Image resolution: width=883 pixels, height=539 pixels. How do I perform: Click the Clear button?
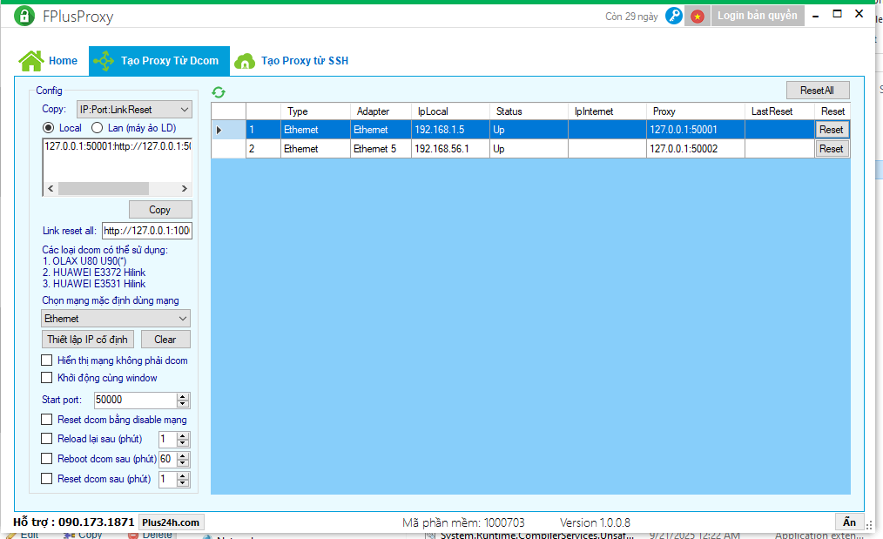165,339
